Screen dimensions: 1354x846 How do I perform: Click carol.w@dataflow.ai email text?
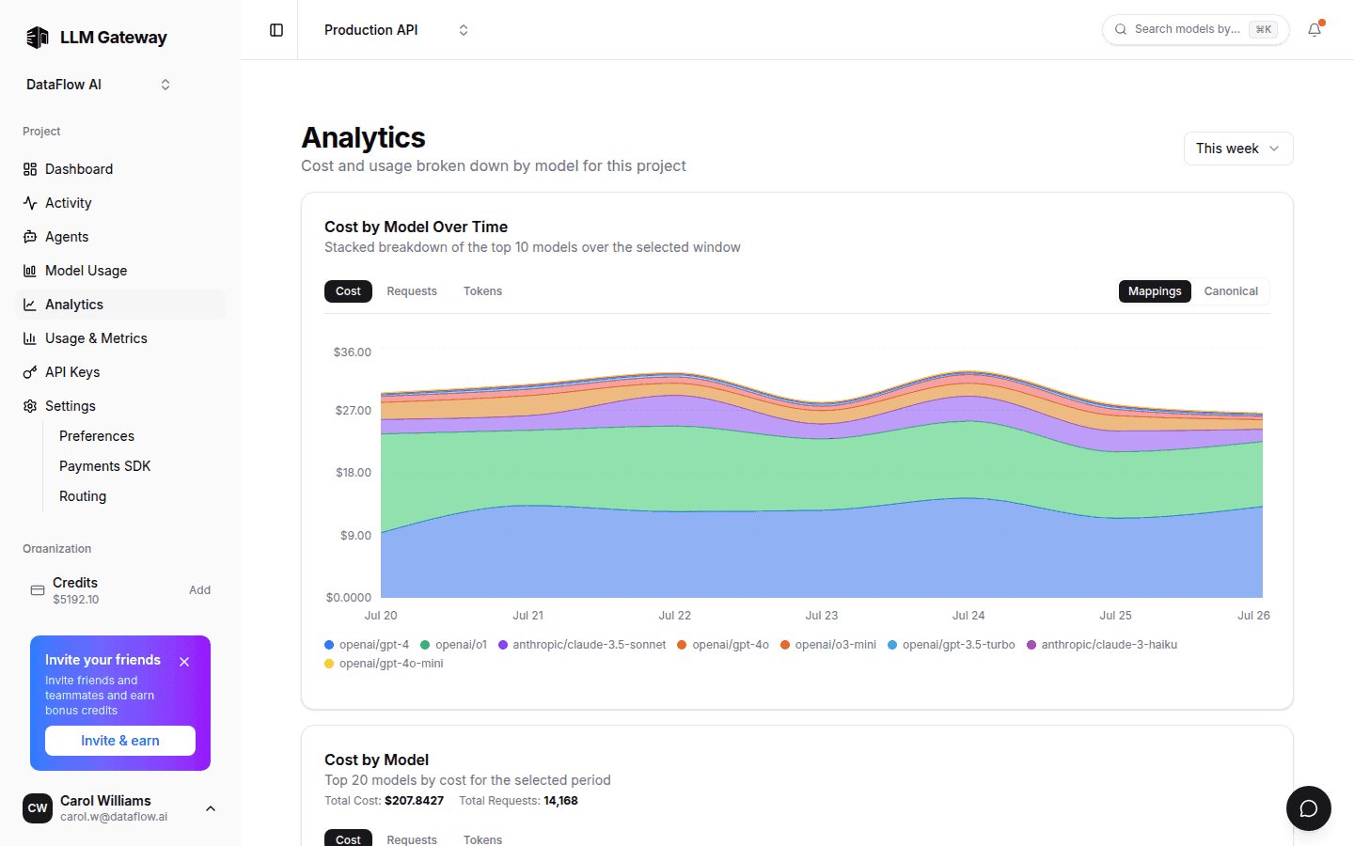pos(114,817)
